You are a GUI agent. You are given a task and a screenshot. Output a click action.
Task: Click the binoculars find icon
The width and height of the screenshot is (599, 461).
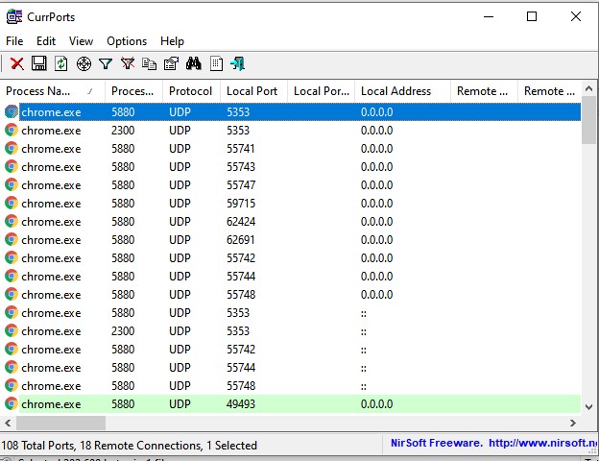(193, 63)
